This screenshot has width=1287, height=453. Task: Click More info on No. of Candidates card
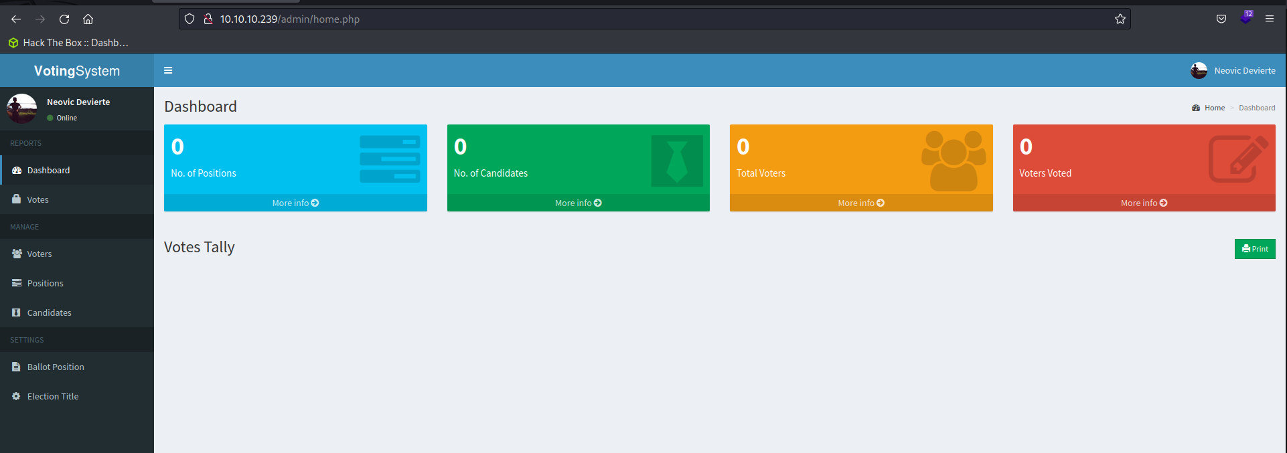point(578,203)
